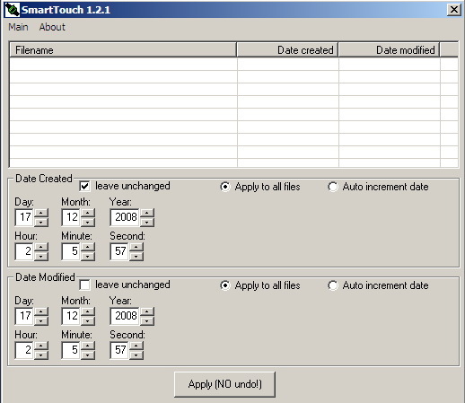The width and height of the screenshot is (465, 403).
Task: Sort by the Filename column header
Action: click(123, 50)
